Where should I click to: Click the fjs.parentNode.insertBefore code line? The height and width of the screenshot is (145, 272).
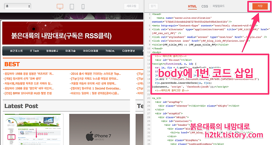[x=183, y=83]
